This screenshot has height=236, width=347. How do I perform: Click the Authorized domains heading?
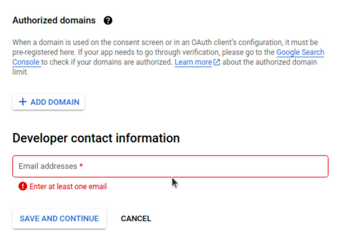pos(54,21)
